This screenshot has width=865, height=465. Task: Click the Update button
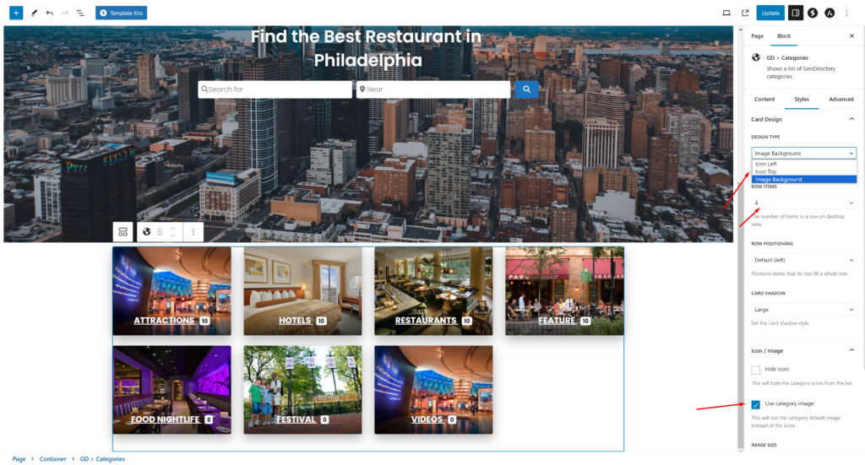coord(770,13)
